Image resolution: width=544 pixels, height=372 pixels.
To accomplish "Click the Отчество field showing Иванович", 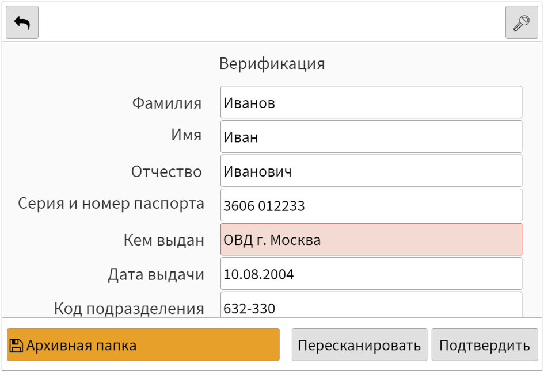I will coord(371,170).
